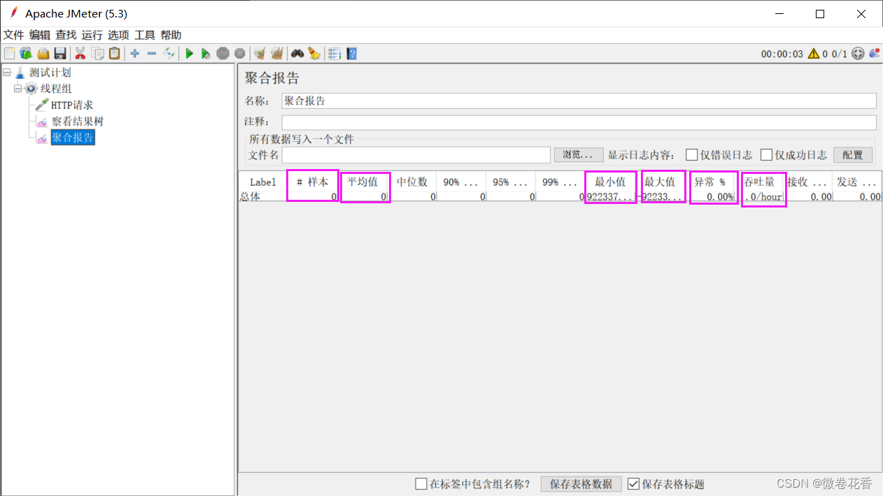The image size is (883, 496).
Task: Click the Label column header
Action: (x=263, y=182)
